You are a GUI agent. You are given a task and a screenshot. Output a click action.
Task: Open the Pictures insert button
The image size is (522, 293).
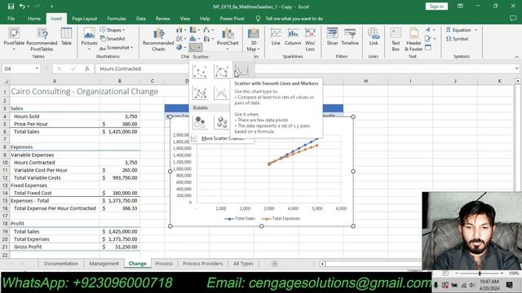(89, 39)
